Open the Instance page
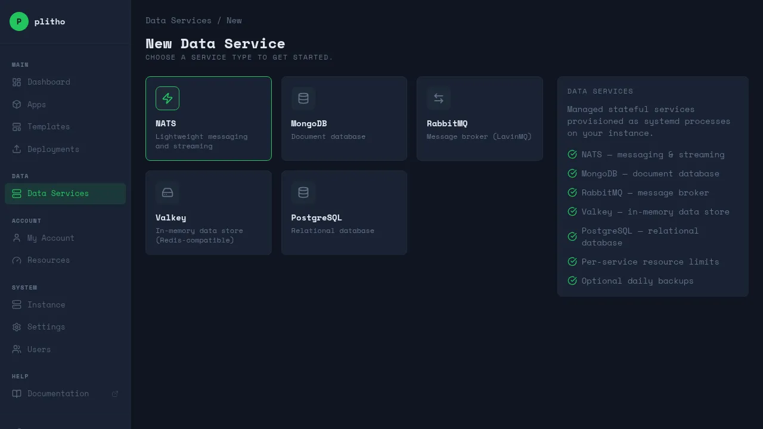The image size is (763, 429). [66, 304]
